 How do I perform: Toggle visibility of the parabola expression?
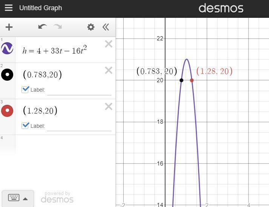click(x=7, y=48)
